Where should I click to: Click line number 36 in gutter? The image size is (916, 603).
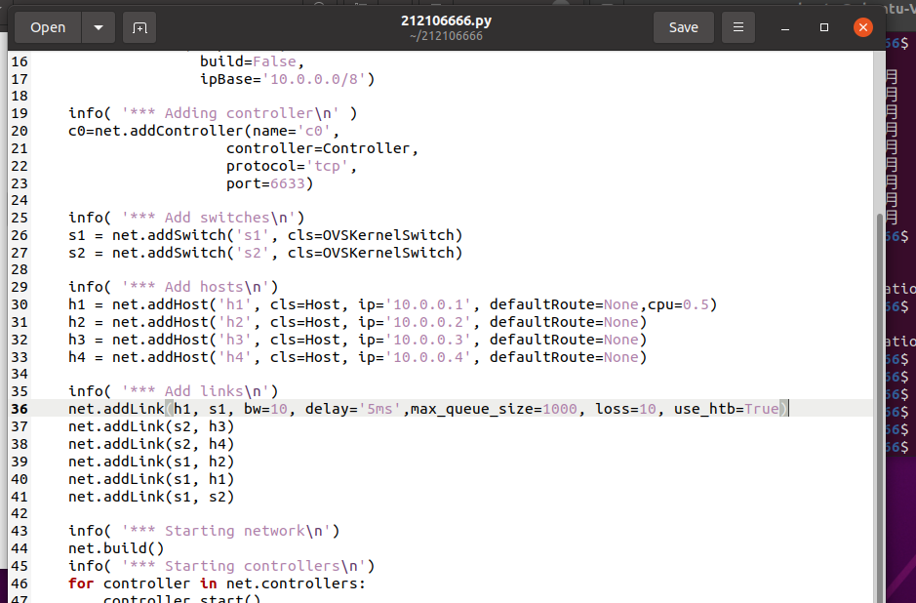[20, 409]
